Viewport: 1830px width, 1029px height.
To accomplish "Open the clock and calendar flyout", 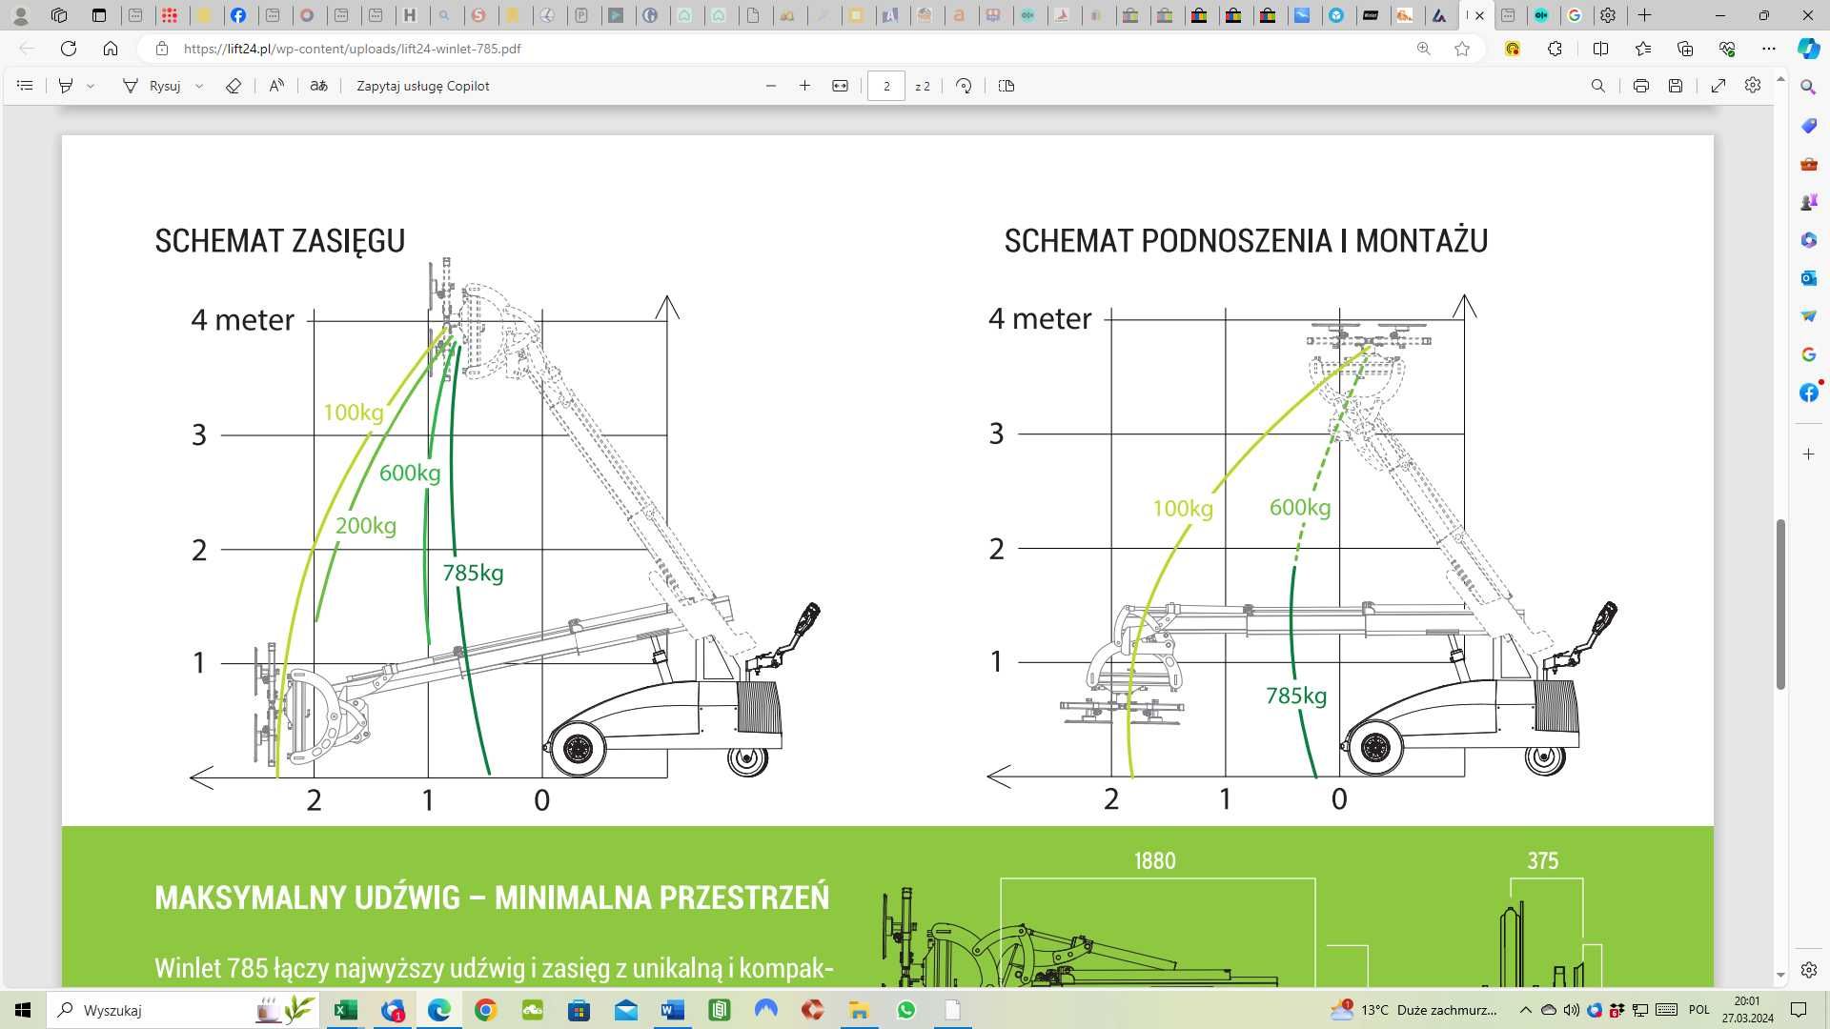I will (1747, 1010).
